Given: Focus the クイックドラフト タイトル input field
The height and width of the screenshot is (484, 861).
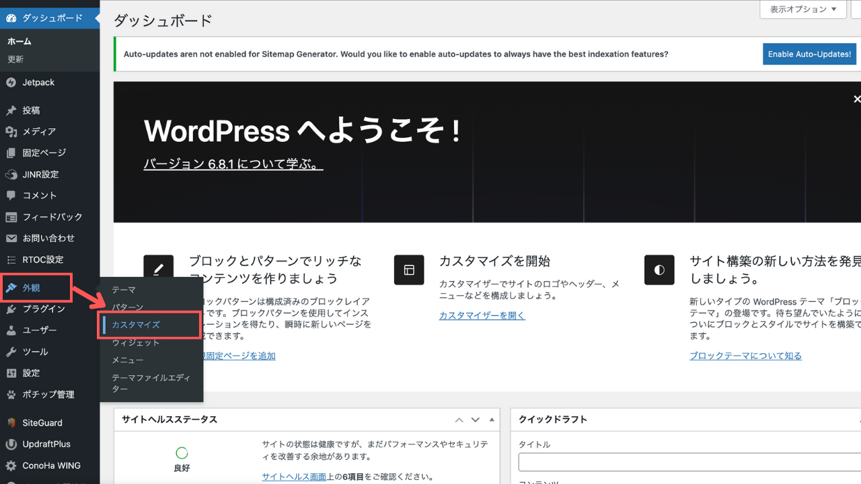Looking at the screenshot, I should pos(689,462).
